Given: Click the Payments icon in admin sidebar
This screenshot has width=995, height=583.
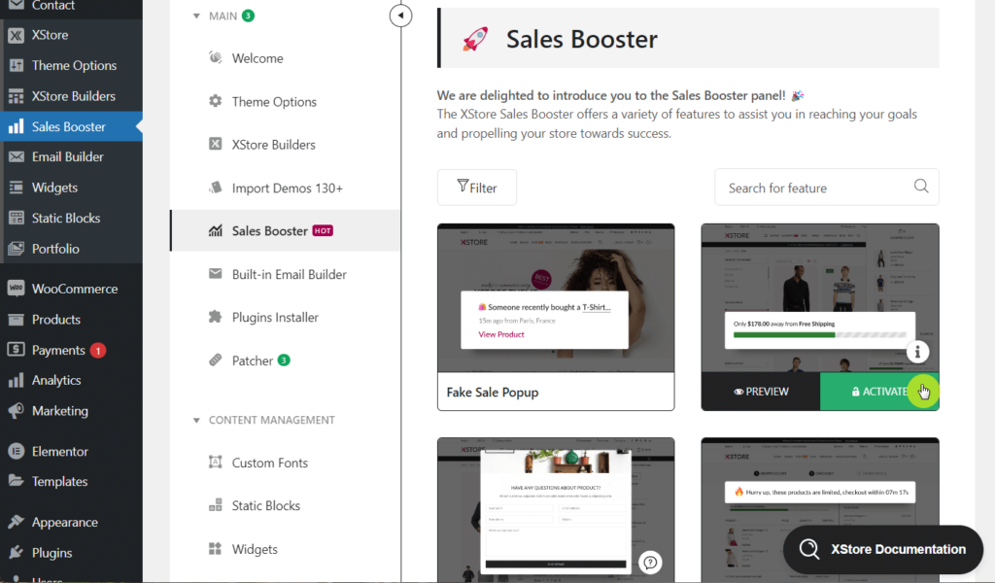Looking at the screenshot, I should pos(17,350).
